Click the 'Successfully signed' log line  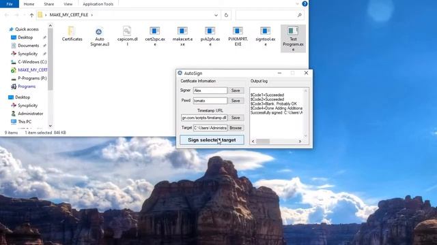pyautogui.click(x=276, y=113)
